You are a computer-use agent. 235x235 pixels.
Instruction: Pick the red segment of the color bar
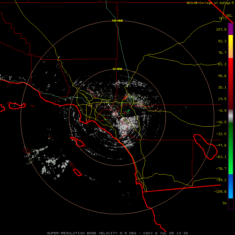pyautogui.click(x=231, y=84)
